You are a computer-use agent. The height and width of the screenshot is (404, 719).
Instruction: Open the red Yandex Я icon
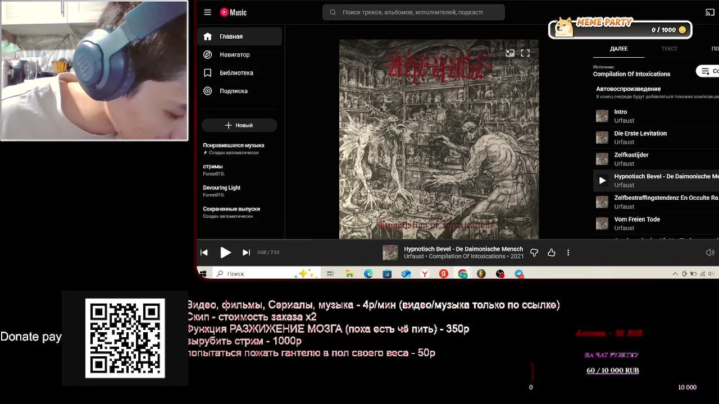pyautogui.click(x=444, y=274)
